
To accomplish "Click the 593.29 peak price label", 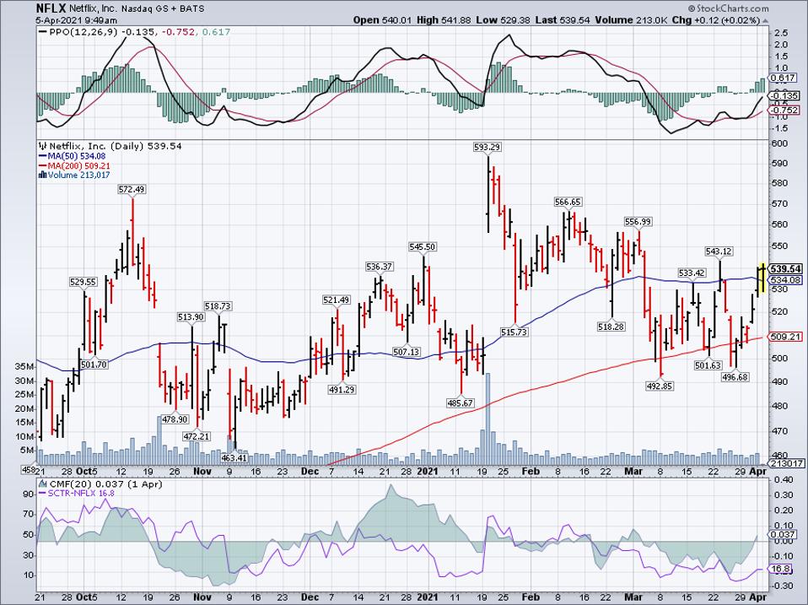I will coord(487,147).
